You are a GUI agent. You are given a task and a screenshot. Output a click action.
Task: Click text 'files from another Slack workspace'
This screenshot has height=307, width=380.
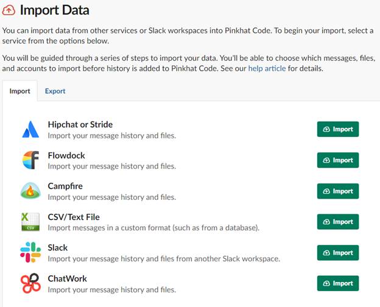[220, 259]
